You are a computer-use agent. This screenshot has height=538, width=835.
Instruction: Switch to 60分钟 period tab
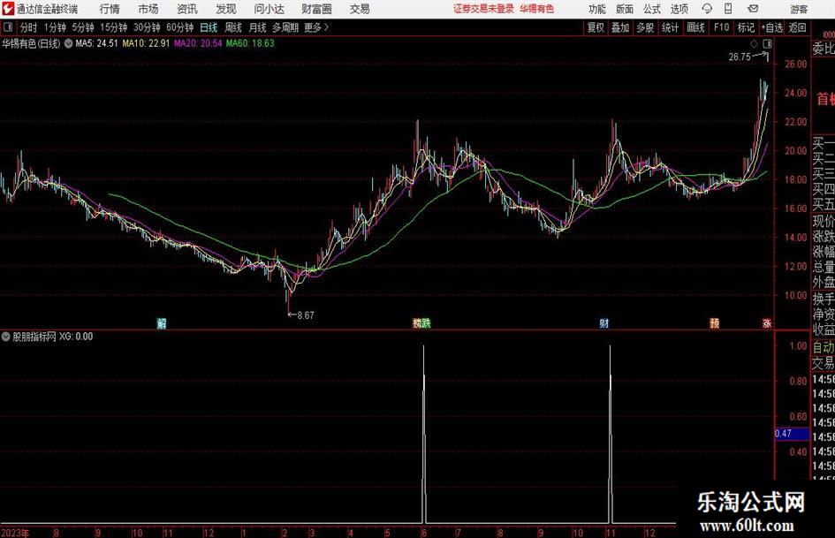[180, 27]
